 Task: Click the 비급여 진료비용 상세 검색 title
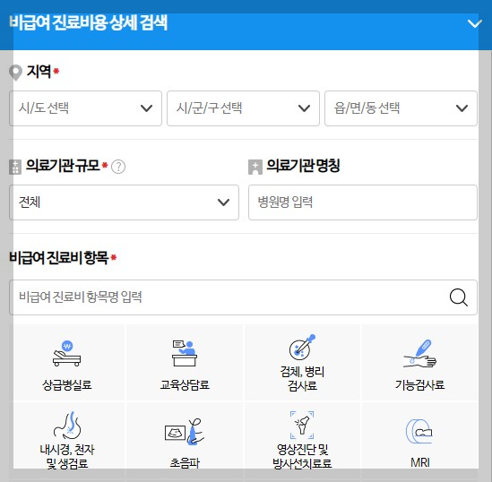89,22
